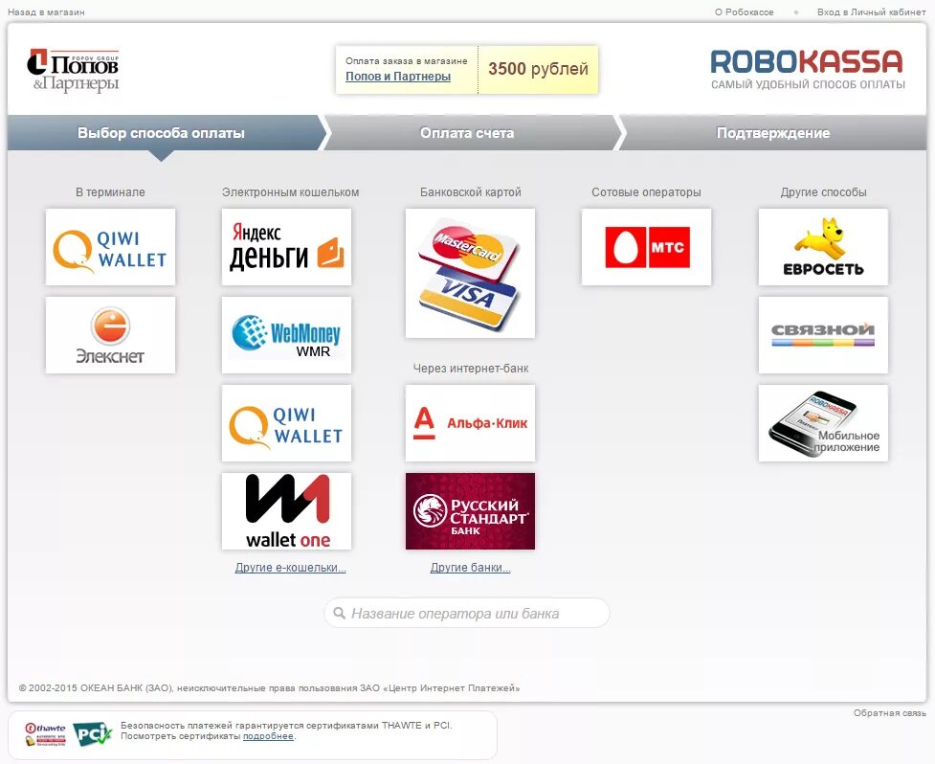
Task: Open the Мобильное приложение payment option
Action: tap(823, 423)
